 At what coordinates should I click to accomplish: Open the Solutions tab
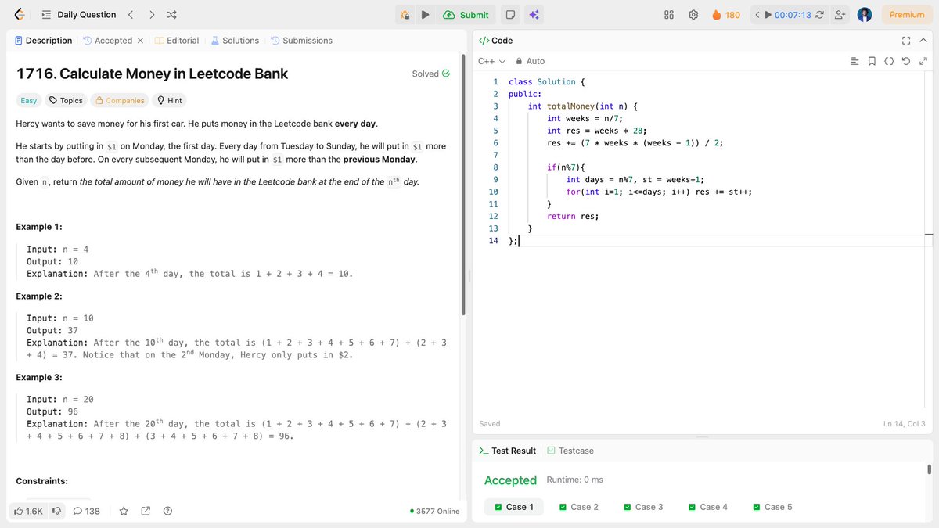tap(235, 41)
